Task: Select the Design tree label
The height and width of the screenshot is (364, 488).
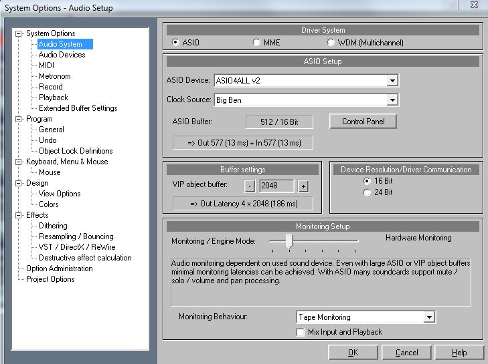Action: coord(37,183)
